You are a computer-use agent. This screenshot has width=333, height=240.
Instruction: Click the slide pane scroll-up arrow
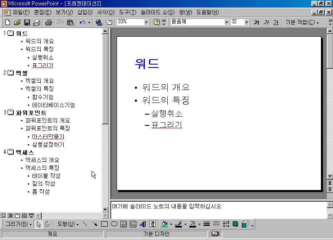click(330, 31)
